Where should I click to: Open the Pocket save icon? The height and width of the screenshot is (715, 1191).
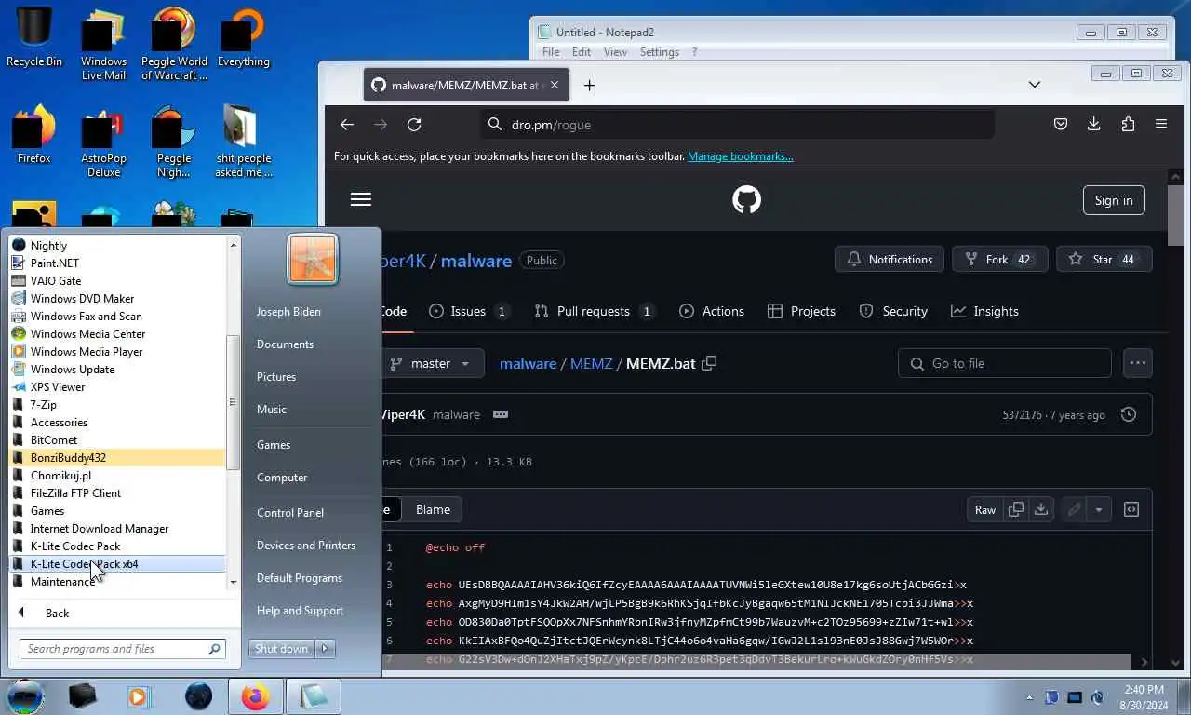click(1060, 124)
